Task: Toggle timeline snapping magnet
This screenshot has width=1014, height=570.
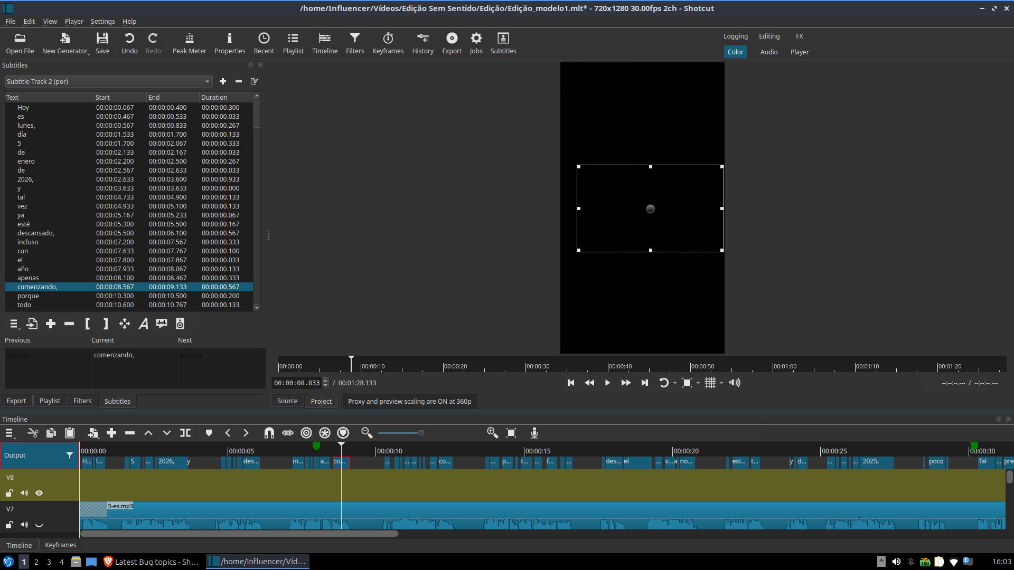Action: pyautogui.click(x=269, y=433)
